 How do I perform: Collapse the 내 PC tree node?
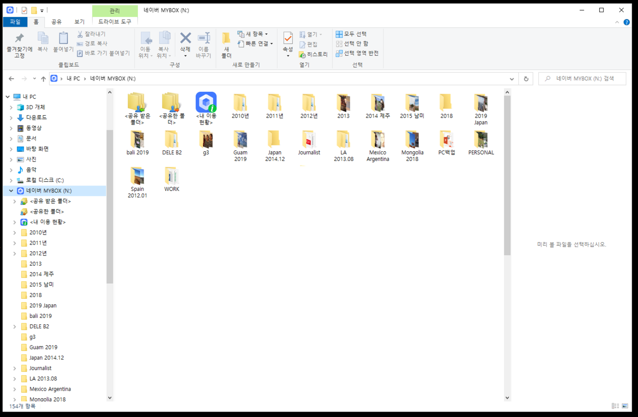pos(8,97)
